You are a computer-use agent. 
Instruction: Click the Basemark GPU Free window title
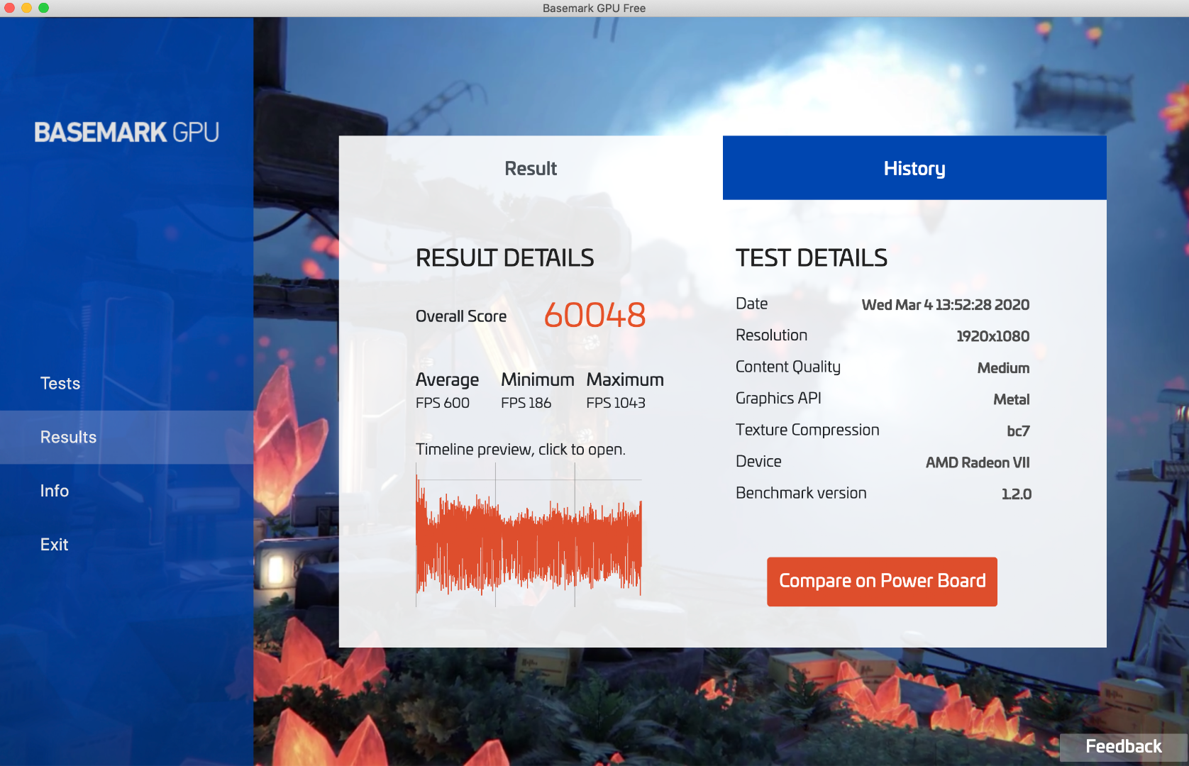click(594, 9)
